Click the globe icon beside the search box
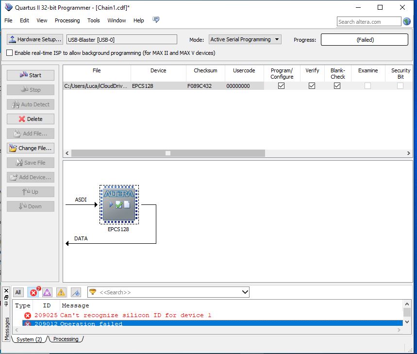417x354 pixels. [407, 21]
